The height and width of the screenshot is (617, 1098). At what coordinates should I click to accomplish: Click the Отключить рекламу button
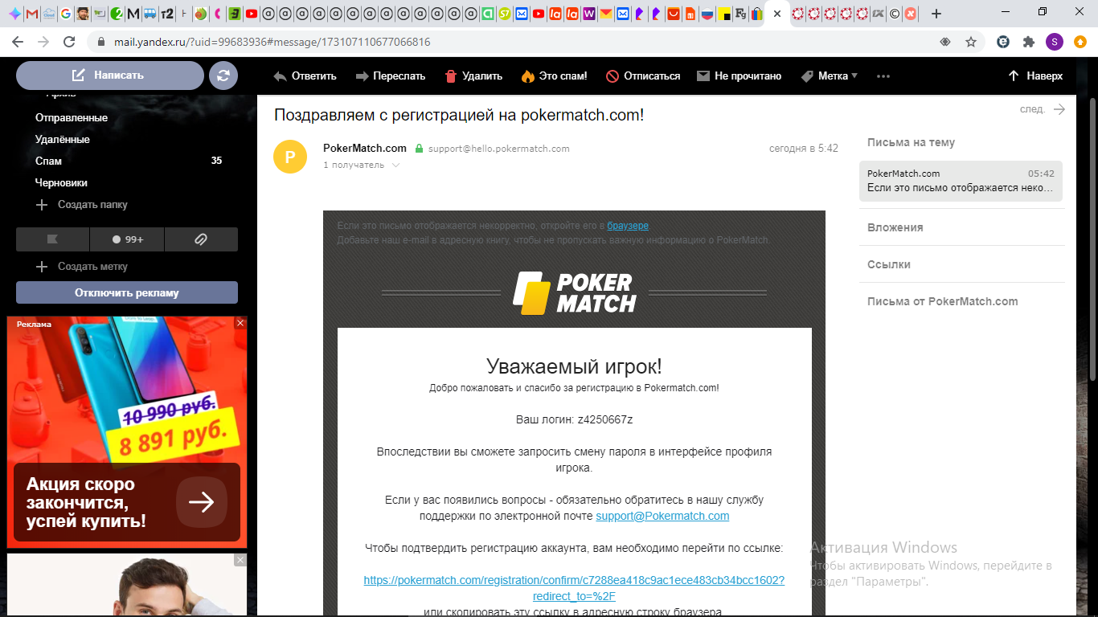[x=127, y=292]
